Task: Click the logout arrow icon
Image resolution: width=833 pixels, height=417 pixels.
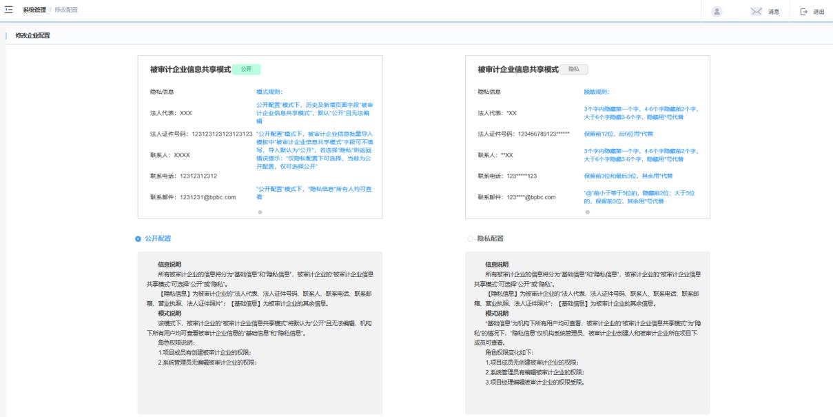Action: click(803, 11)
